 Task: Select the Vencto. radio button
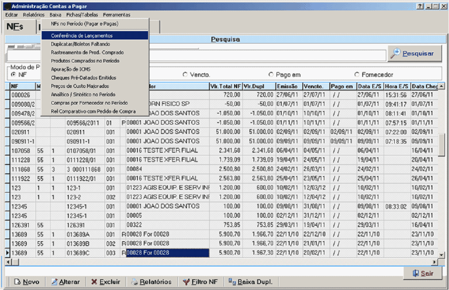coord(185,75)
